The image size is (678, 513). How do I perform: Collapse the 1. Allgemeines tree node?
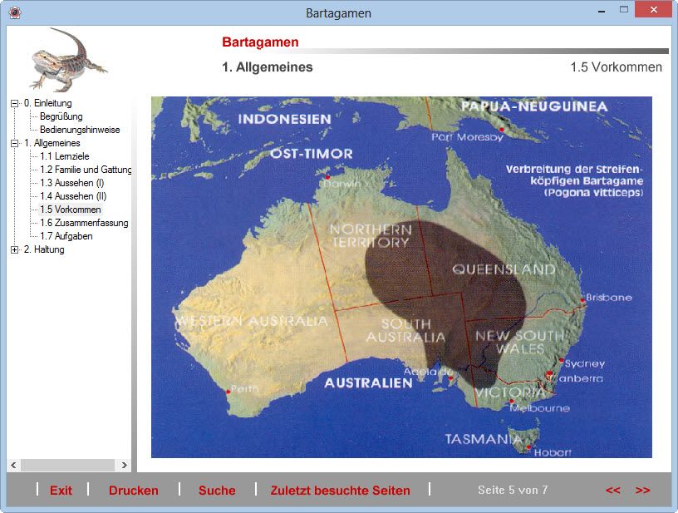[x=14, y=143]
